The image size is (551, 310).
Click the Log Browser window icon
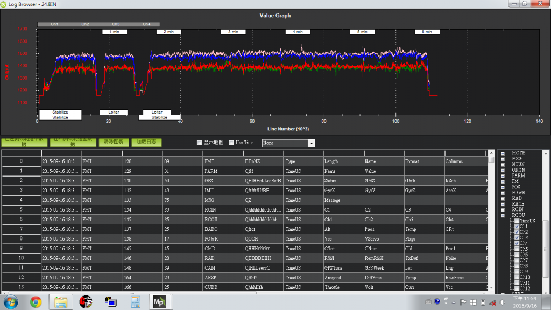coord(4,4)
